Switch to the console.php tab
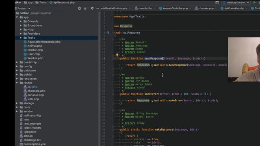260x146 pixels. [x=143, y=8]
